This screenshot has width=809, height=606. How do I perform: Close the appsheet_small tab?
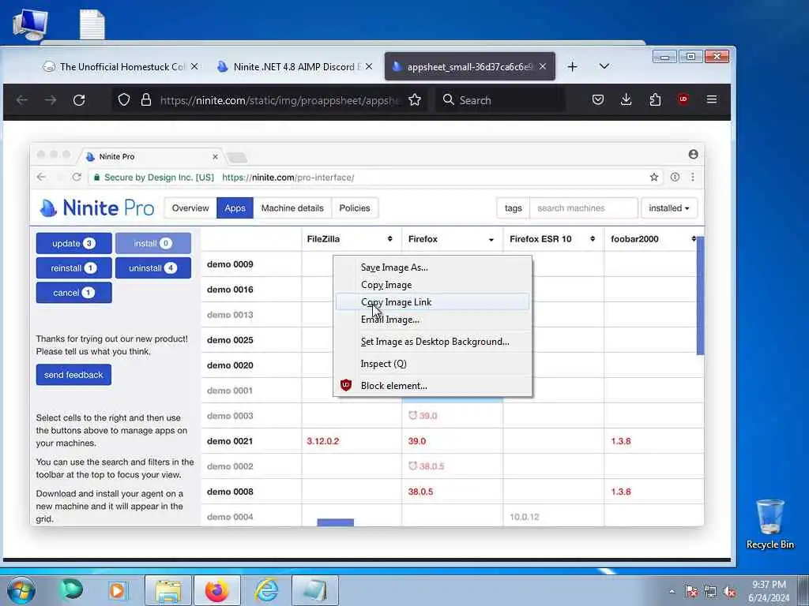[542, 66]
